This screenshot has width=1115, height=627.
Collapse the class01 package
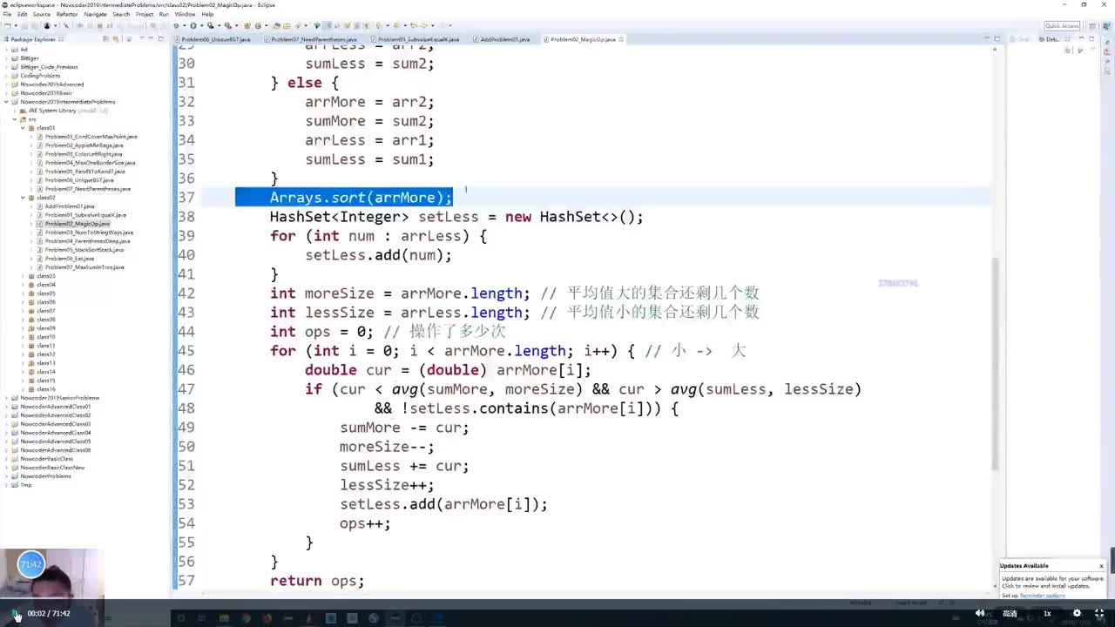click(24, 128)
